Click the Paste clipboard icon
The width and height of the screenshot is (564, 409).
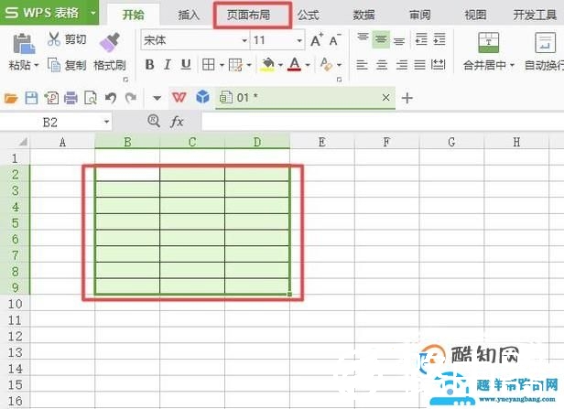coord(24,44)
